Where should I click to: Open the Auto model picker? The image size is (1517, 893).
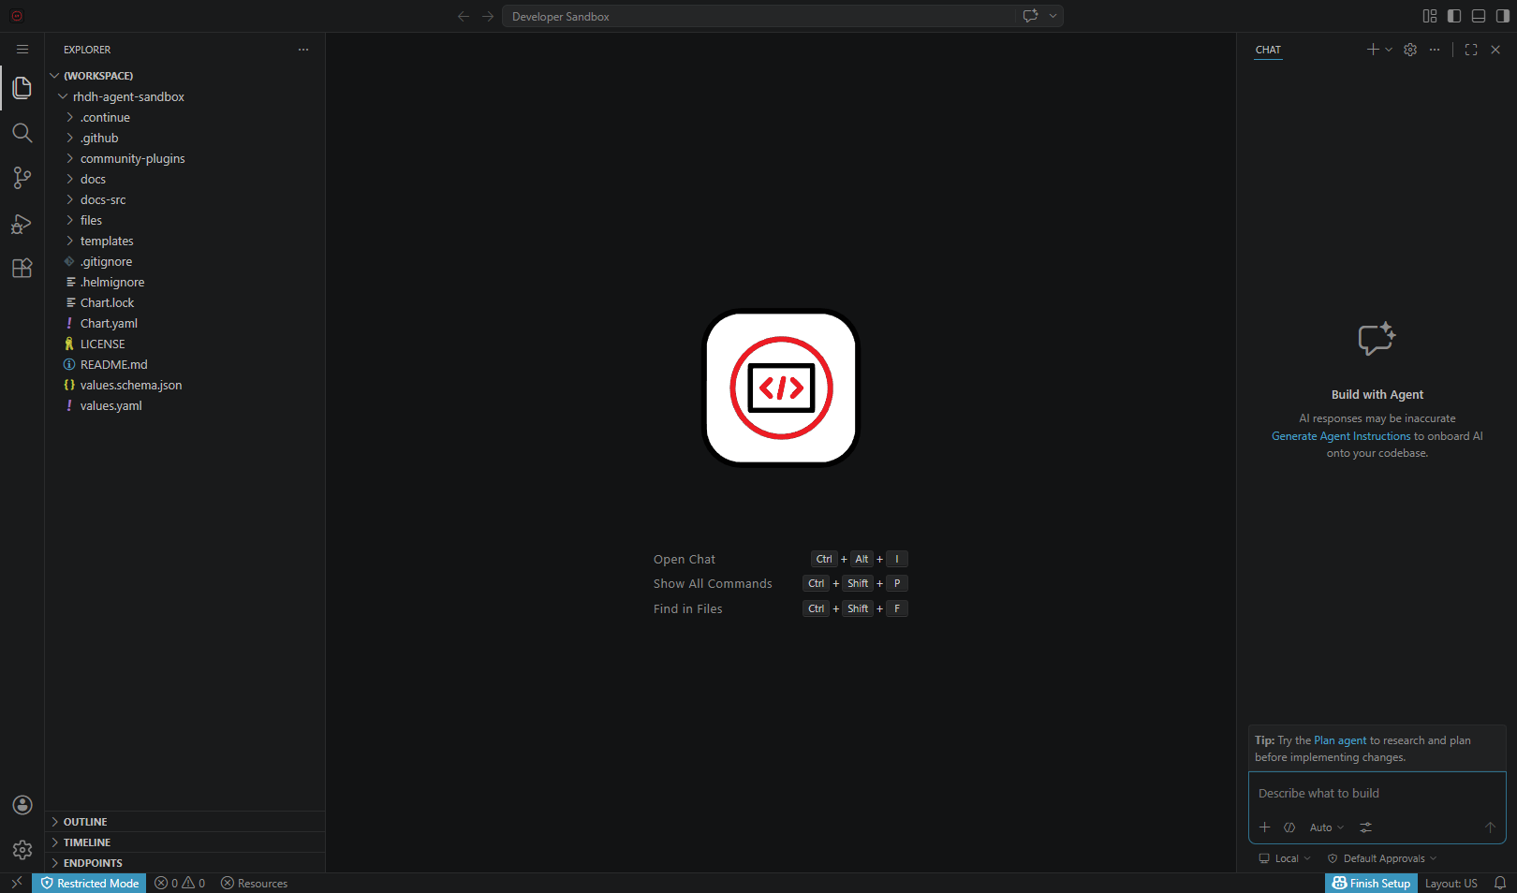point(1327,827)
